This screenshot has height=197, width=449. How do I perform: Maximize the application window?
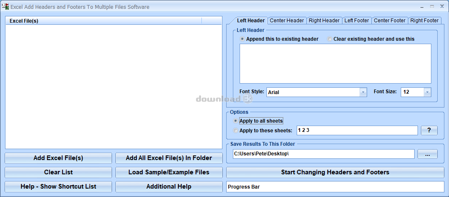click(x=432, y=6)
